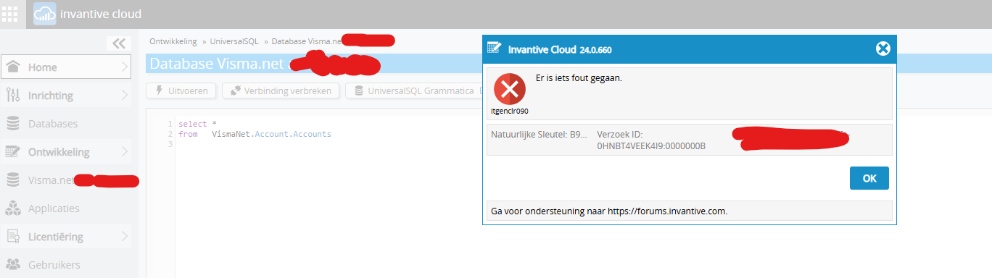Expand the Home menu chevron
The image size is (992, 278).
[x=125, y=67]
